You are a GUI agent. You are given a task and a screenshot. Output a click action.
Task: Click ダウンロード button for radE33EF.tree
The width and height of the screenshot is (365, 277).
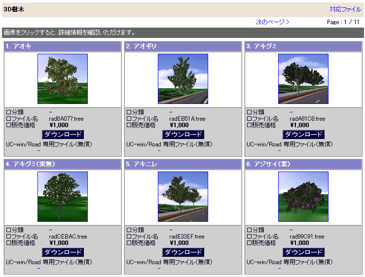pyautogui.click(x=183, y=252)
